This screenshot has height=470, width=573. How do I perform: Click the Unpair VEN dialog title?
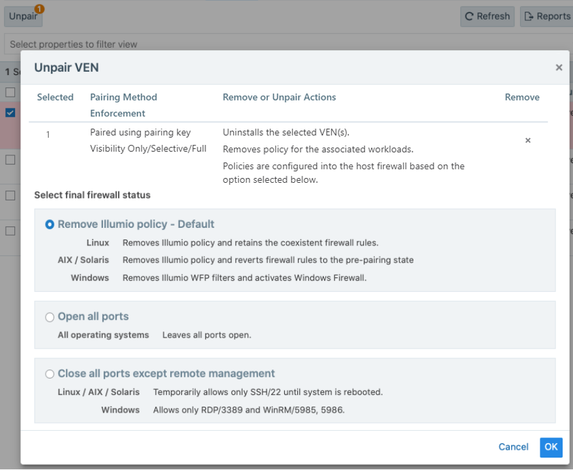tap(66, 68)
